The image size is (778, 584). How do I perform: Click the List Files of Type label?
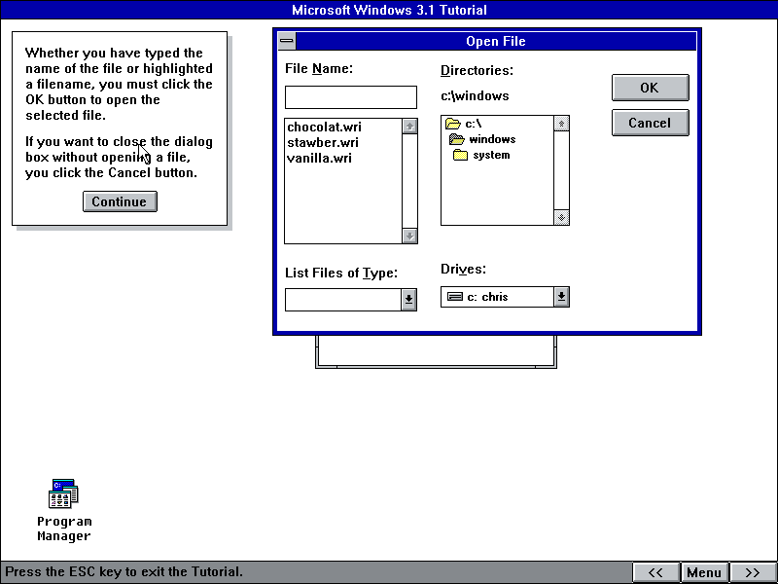[x=341, y=274]
